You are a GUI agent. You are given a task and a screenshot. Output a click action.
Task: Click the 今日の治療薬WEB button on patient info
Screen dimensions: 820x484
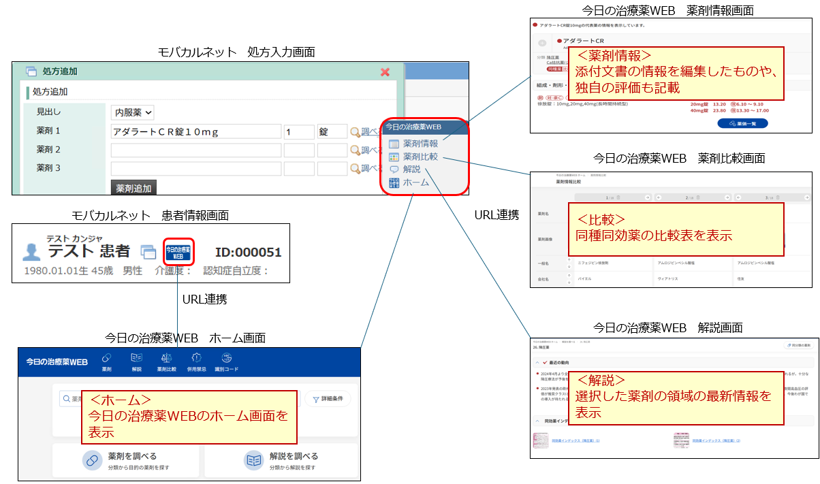click(178, 253)
